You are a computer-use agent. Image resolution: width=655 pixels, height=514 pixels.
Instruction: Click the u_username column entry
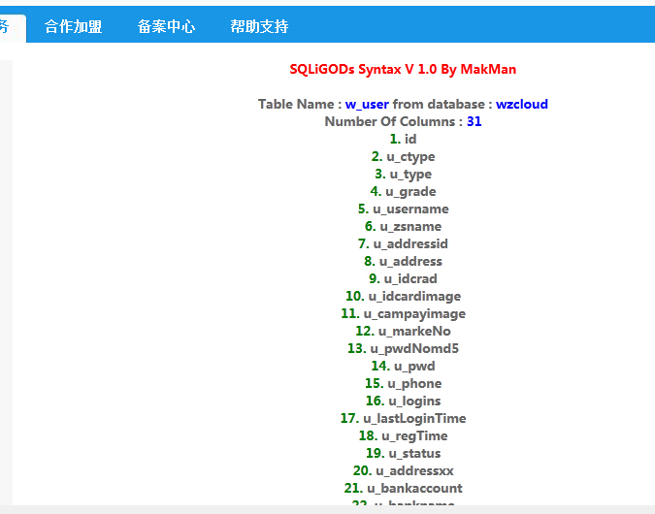pos(410,209)
